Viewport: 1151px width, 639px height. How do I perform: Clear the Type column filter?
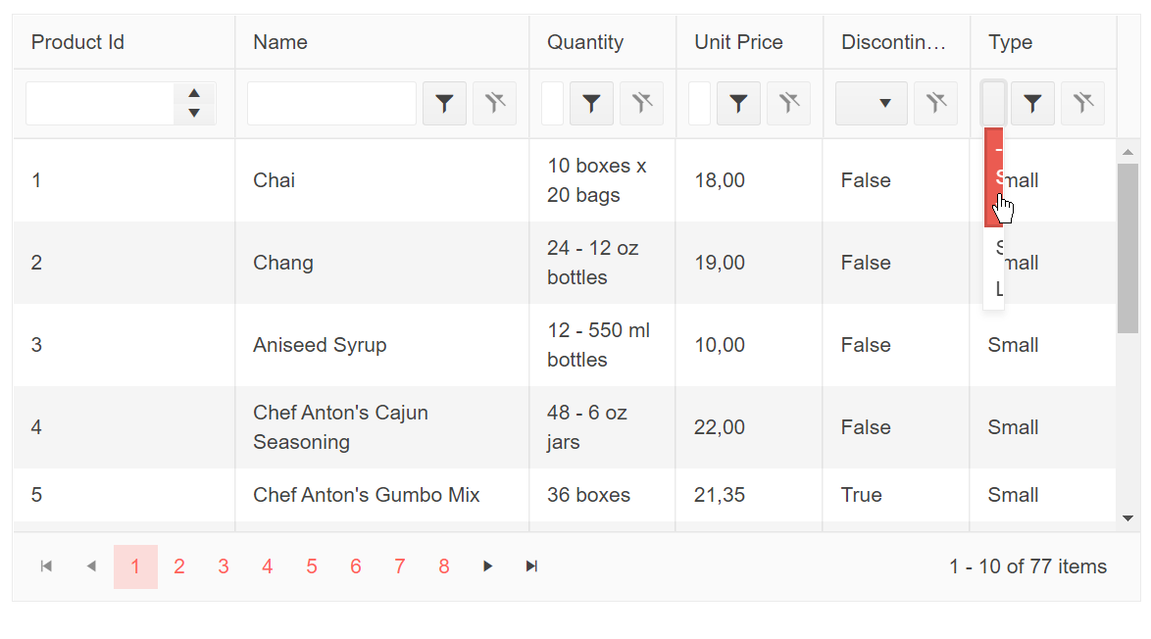coord(1082,103)
